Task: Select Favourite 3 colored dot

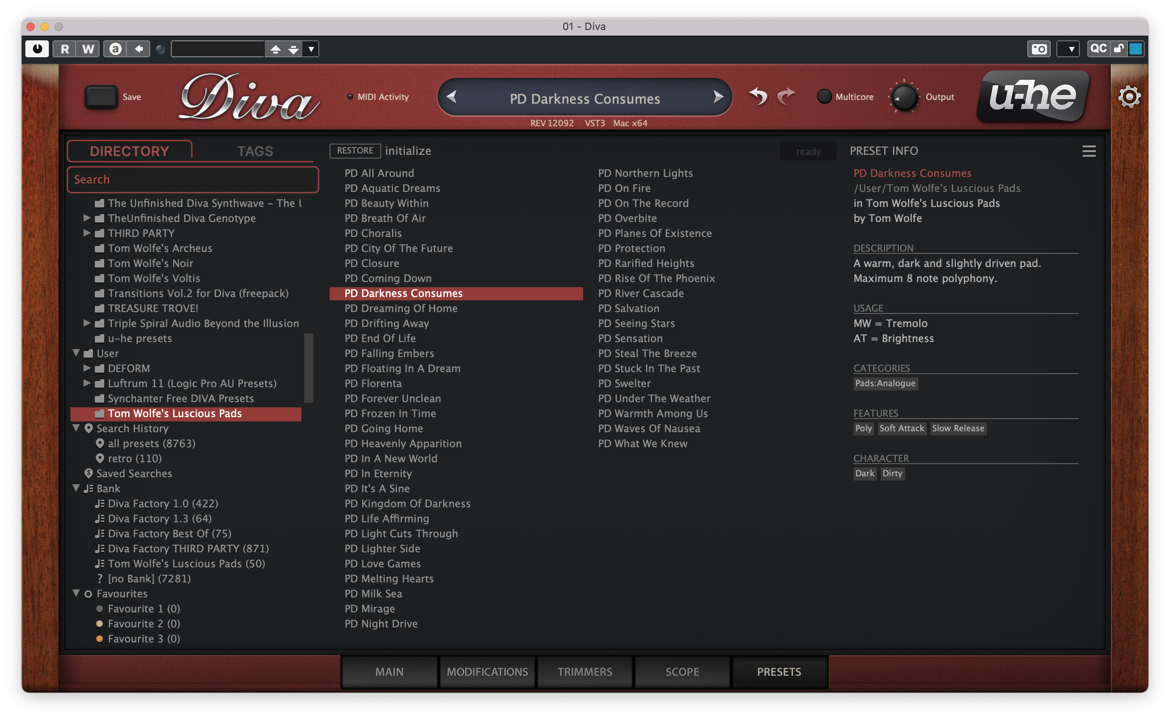Action: 99,639
